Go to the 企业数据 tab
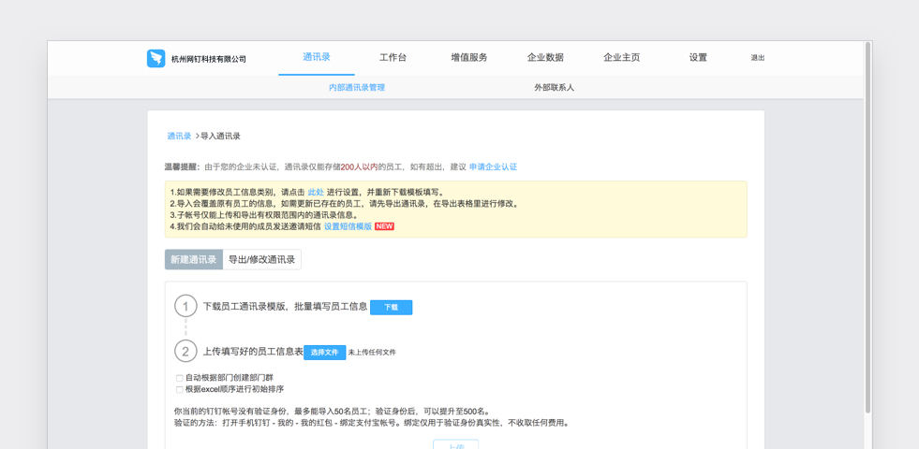This screenshot has width=919, height=449. point(545,57)
